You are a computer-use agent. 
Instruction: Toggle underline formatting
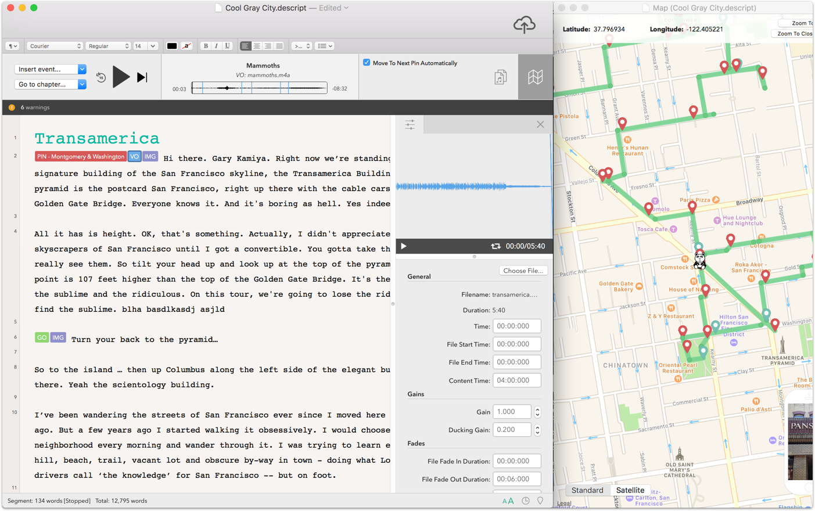click(227, 46)
